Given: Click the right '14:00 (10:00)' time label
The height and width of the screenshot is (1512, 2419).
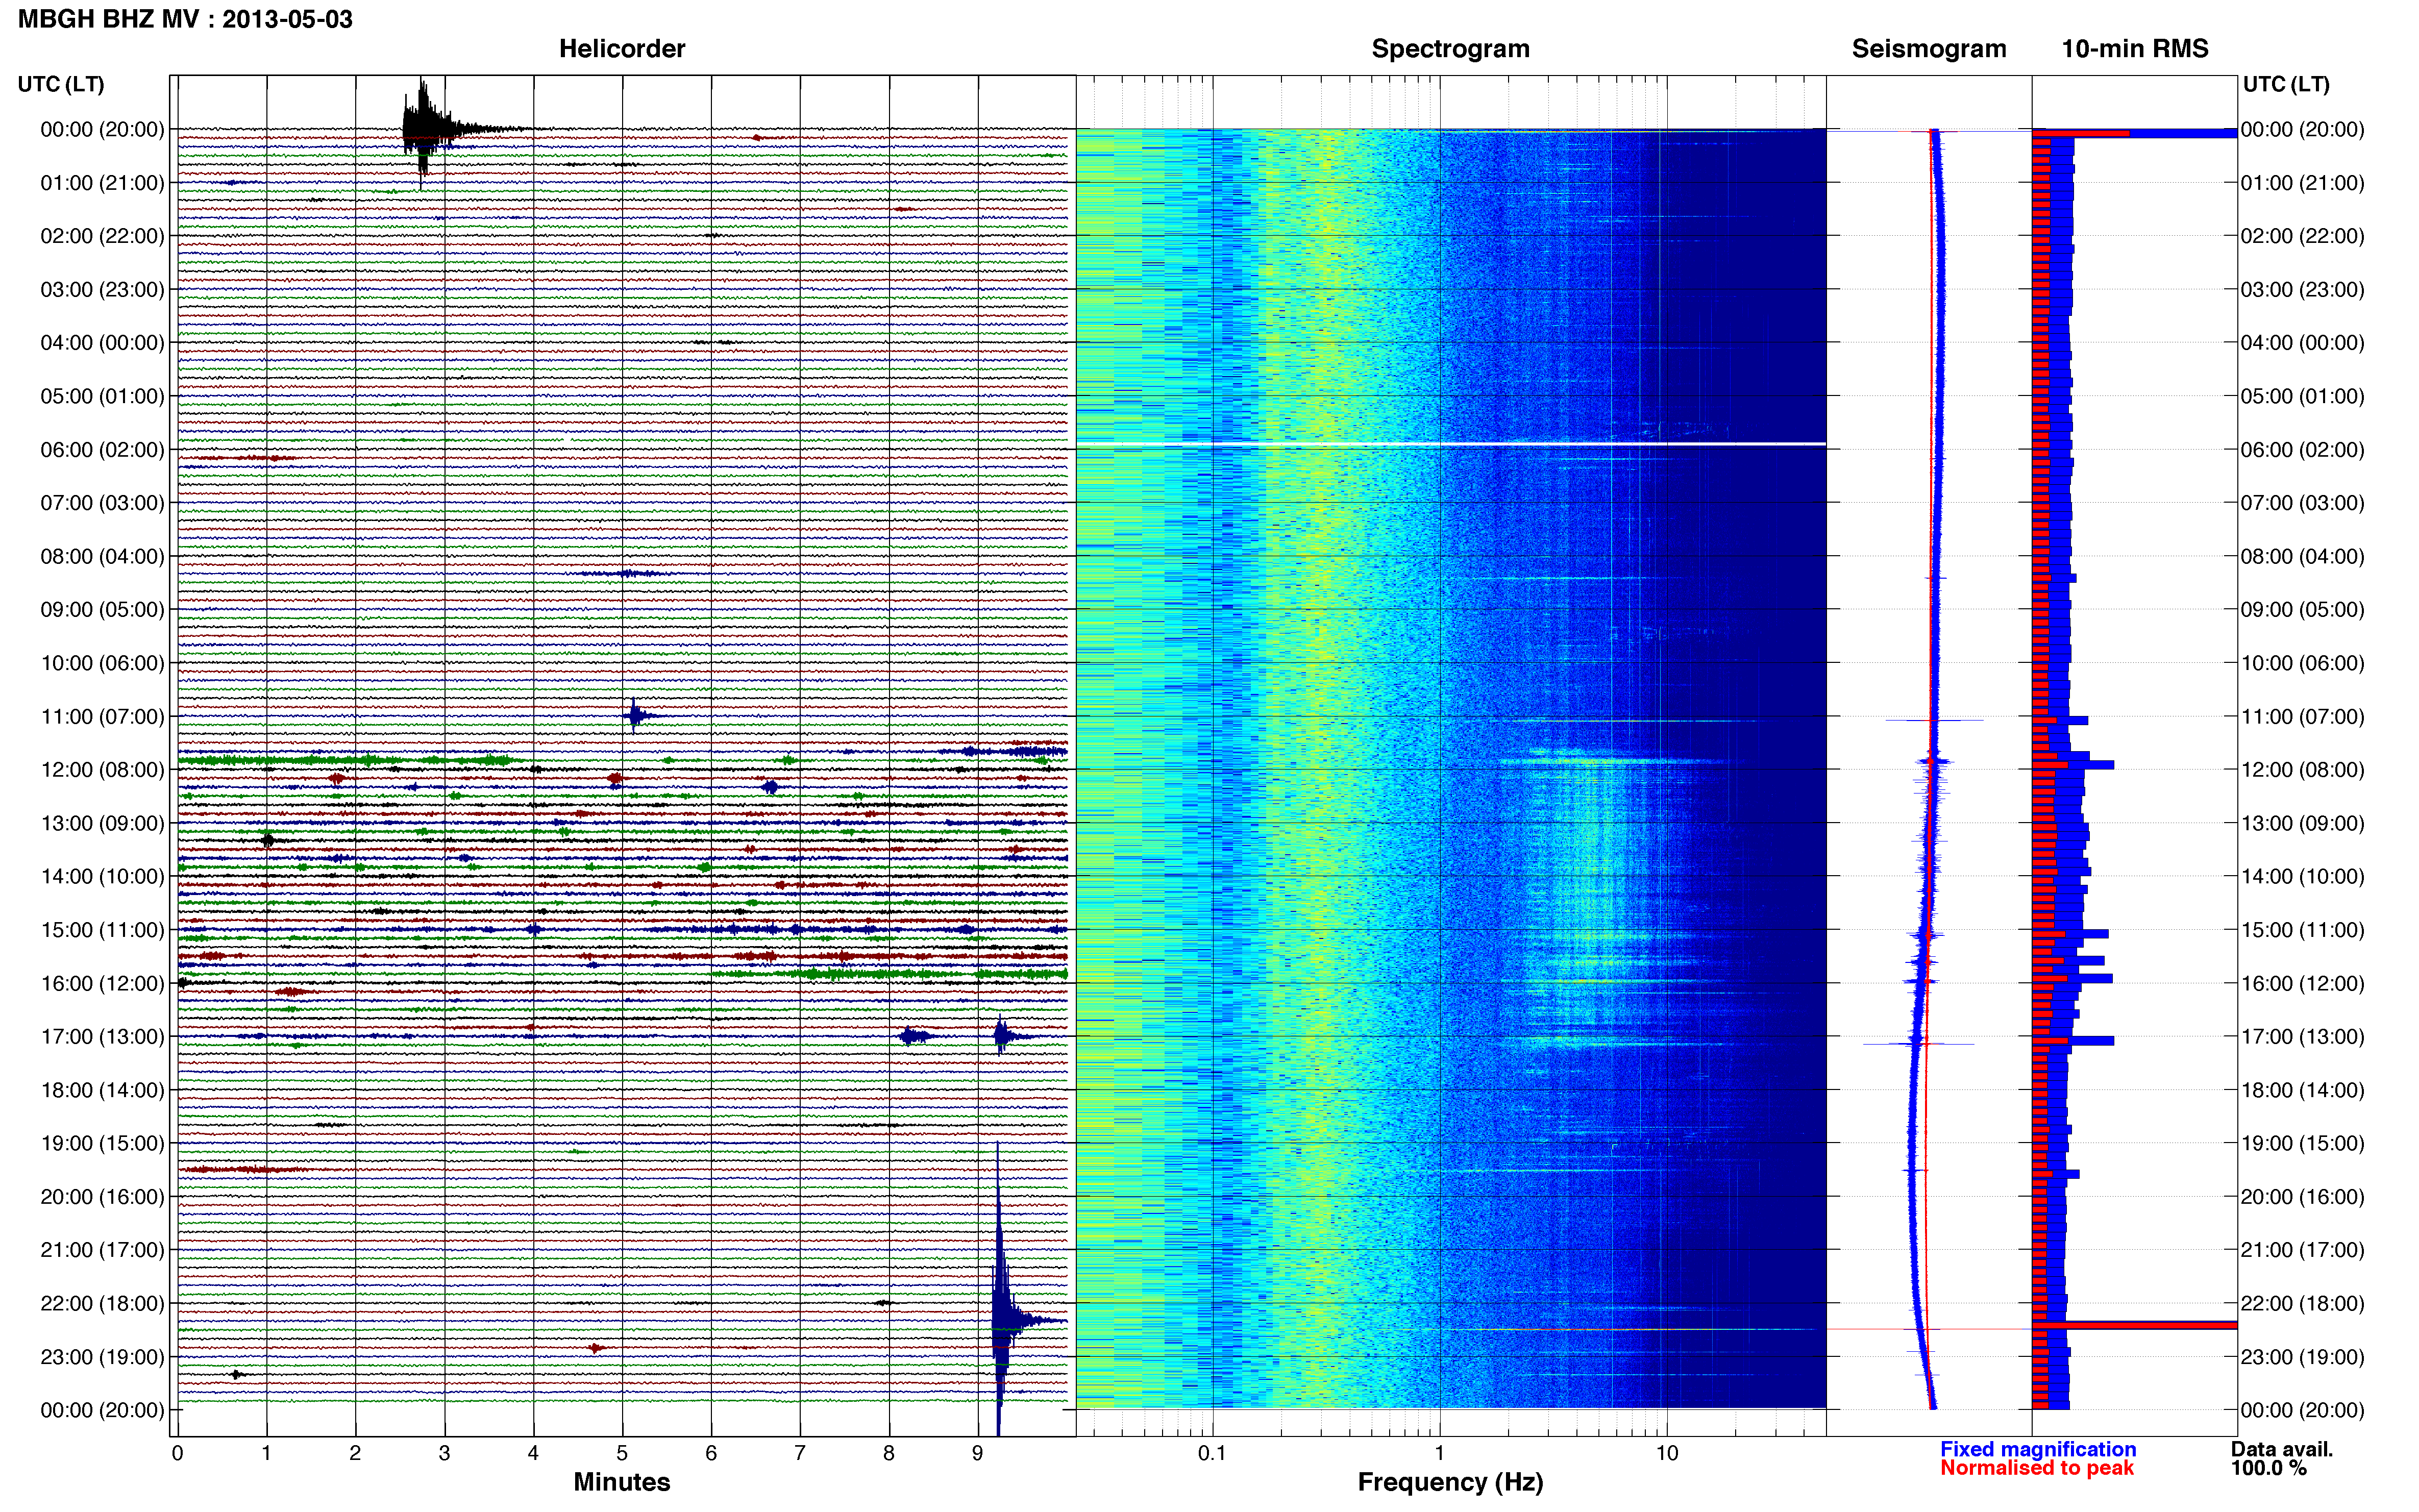Looking at the screenshot, I should point(2302,877).
